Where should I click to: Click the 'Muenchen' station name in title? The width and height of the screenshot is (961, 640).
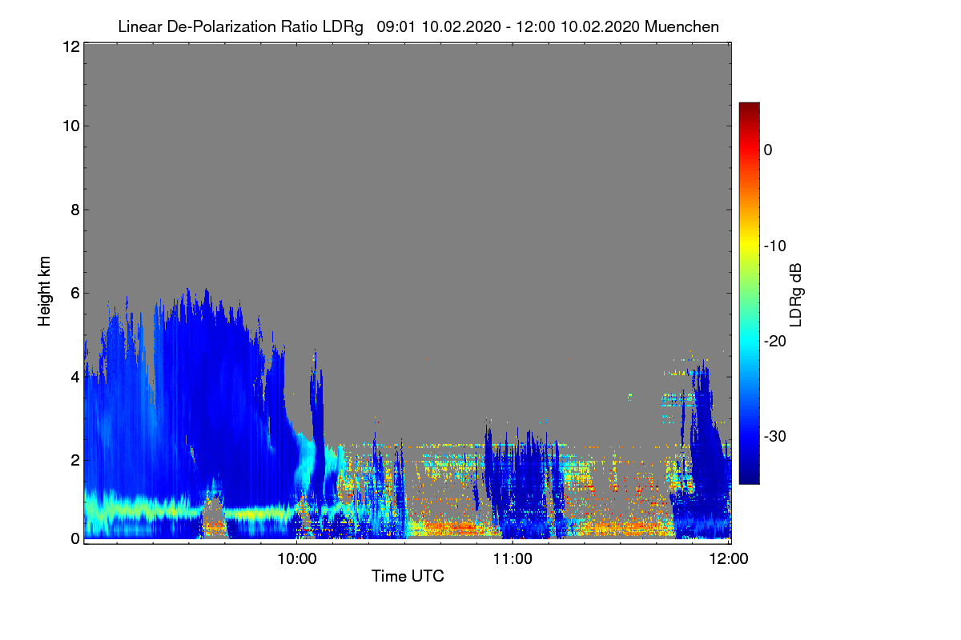[682, 26]
